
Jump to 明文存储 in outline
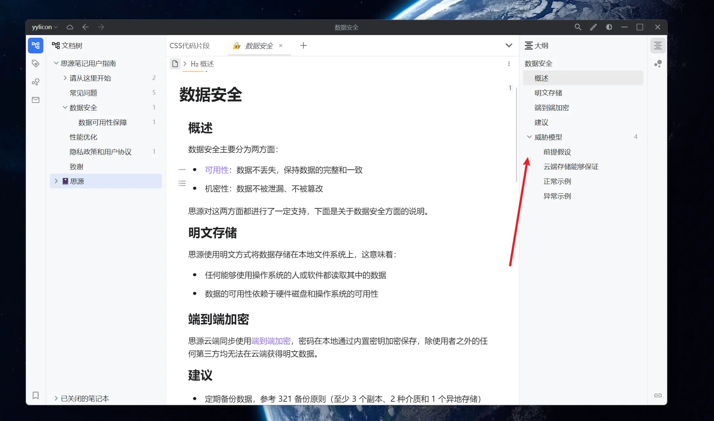[x=548, y=93]
